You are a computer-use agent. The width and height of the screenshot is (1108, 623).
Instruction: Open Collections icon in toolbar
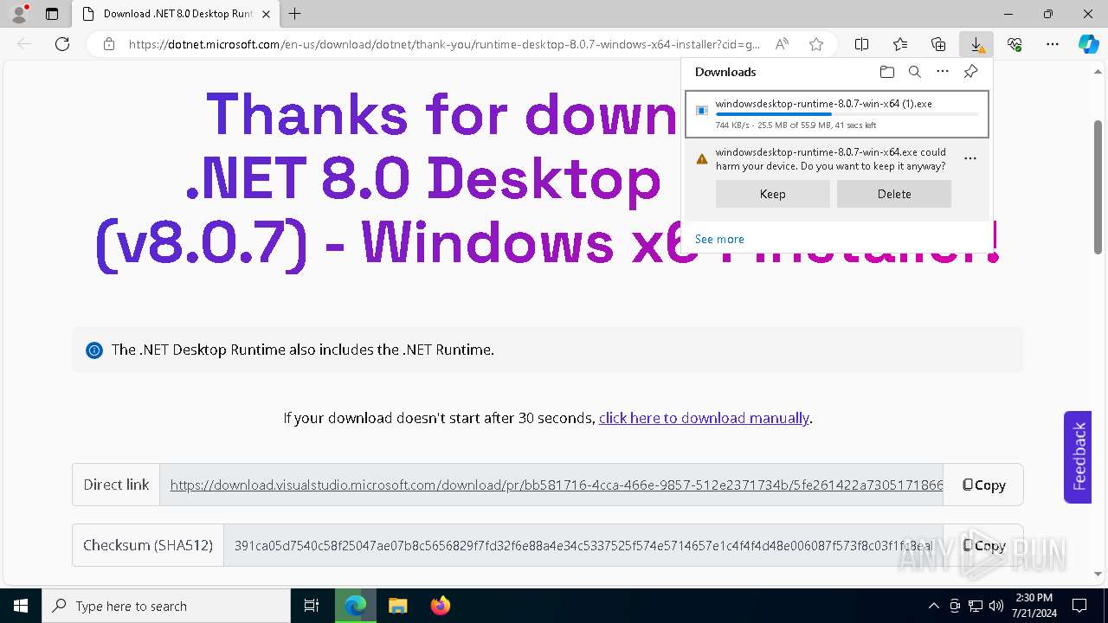(x=938, y=44)
